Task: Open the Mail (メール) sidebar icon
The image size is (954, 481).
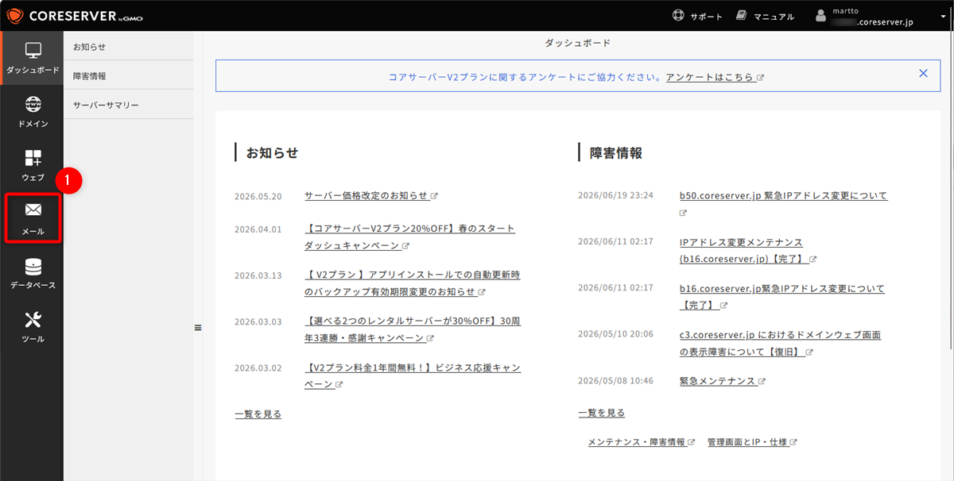Action: point(33,217)
